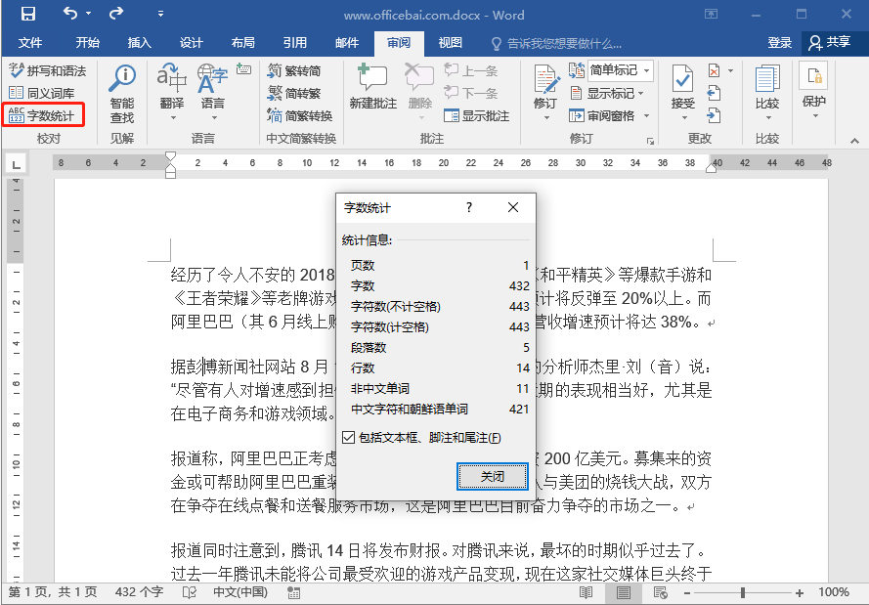869x605 pixels.
Task: Switch to print layout view in status bar
Action: [x=624, y=593]
